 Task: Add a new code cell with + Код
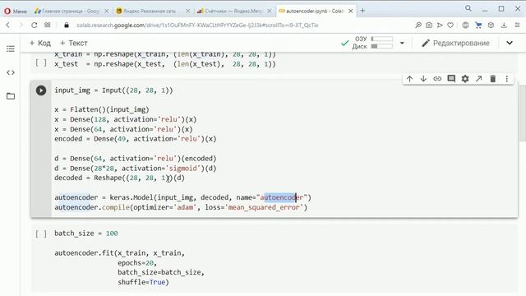tap(40, 44)
